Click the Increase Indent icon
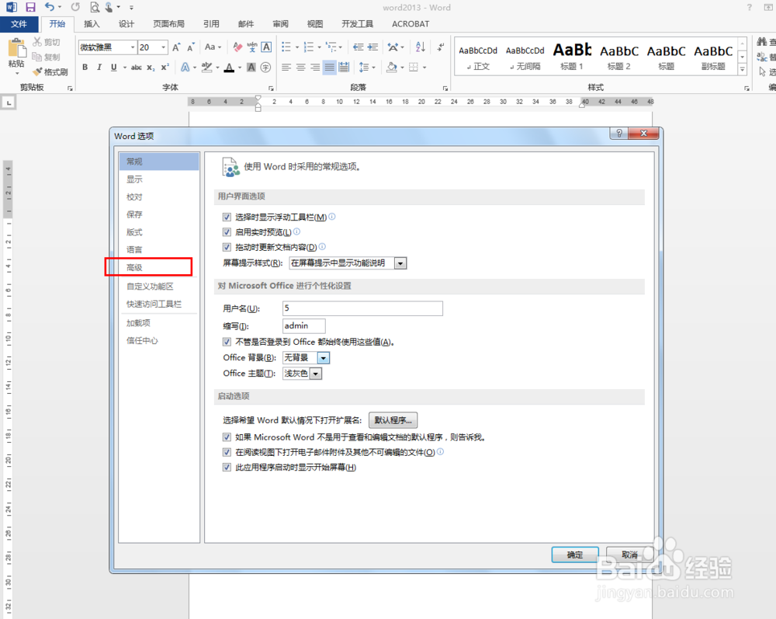776x619 pixels. coord(372,47)
